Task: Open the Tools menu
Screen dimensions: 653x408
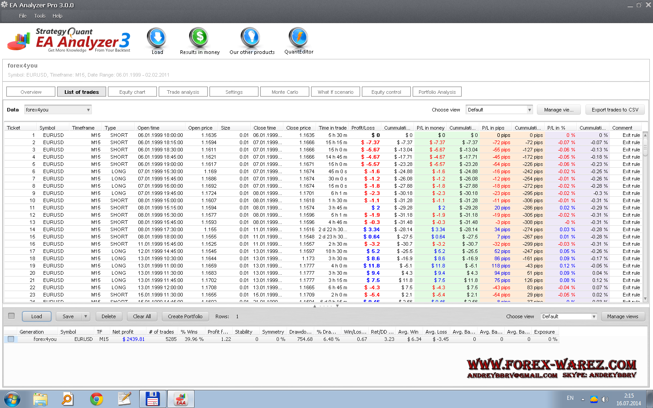Action: 40,16
